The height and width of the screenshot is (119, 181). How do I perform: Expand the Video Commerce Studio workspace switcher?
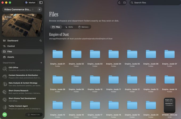pos(19,10)
